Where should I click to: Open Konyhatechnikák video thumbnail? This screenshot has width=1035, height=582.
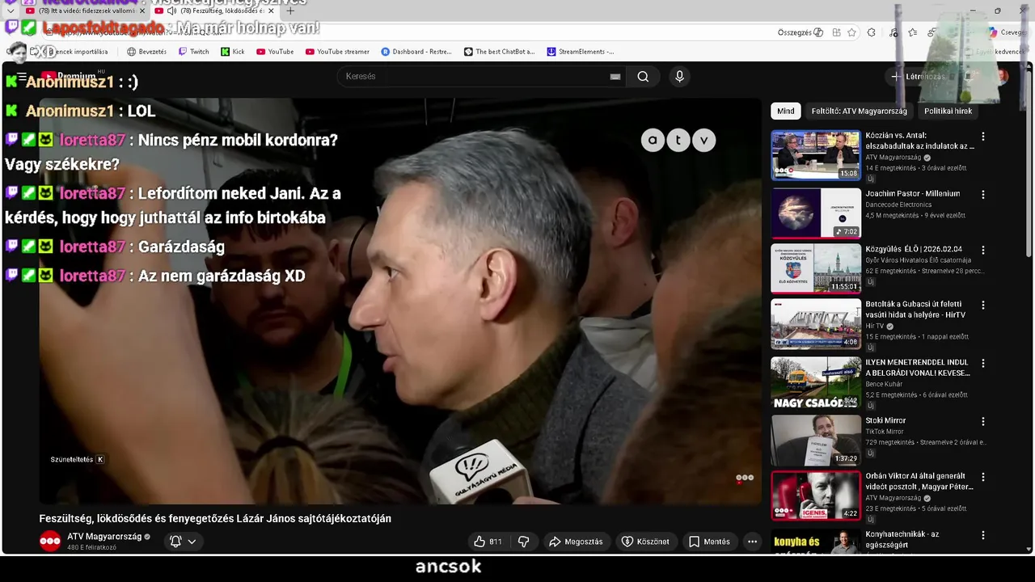(815, 542)
